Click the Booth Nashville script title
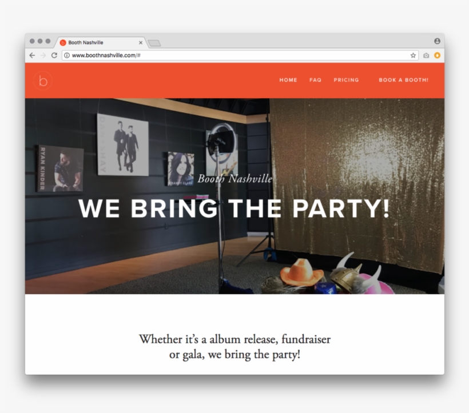The image size is (469, 413). [235, 179]
